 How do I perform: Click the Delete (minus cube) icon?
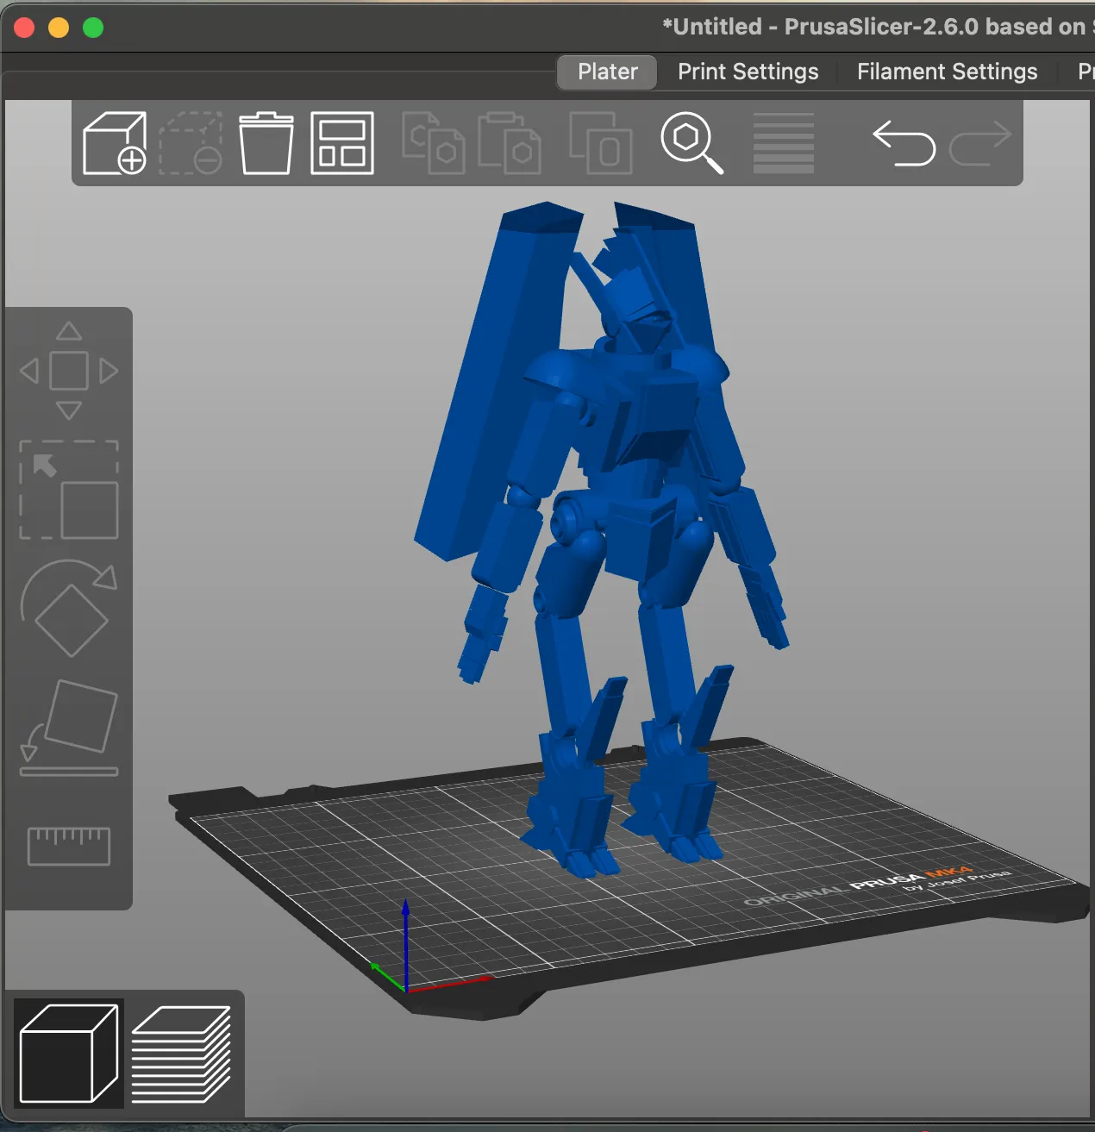(191, 143)
